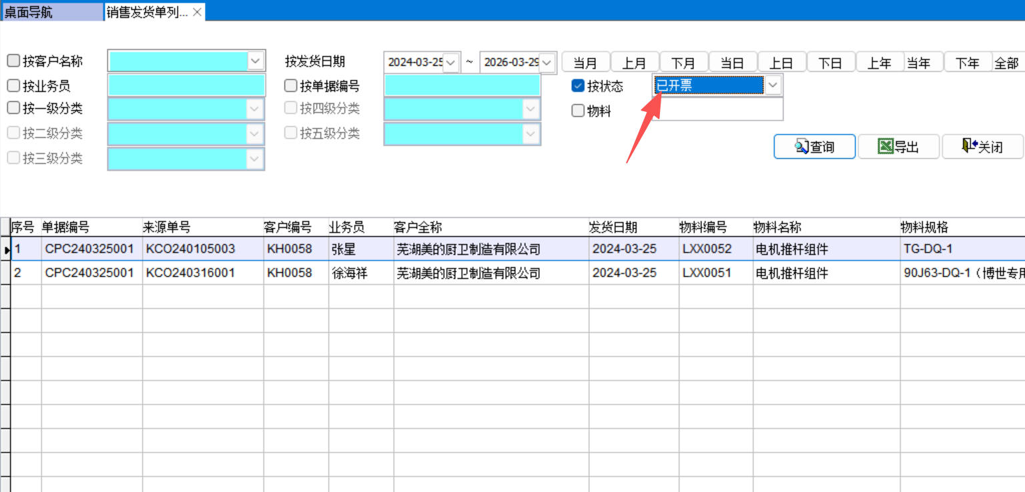Open the 已开票 status dropdown

point(773,85)
